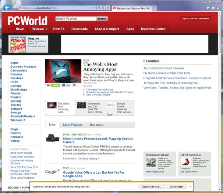Viewport: 223px width, 193px height.
Task: Click the Facebook Like icon button
Action: coord(66,85)
